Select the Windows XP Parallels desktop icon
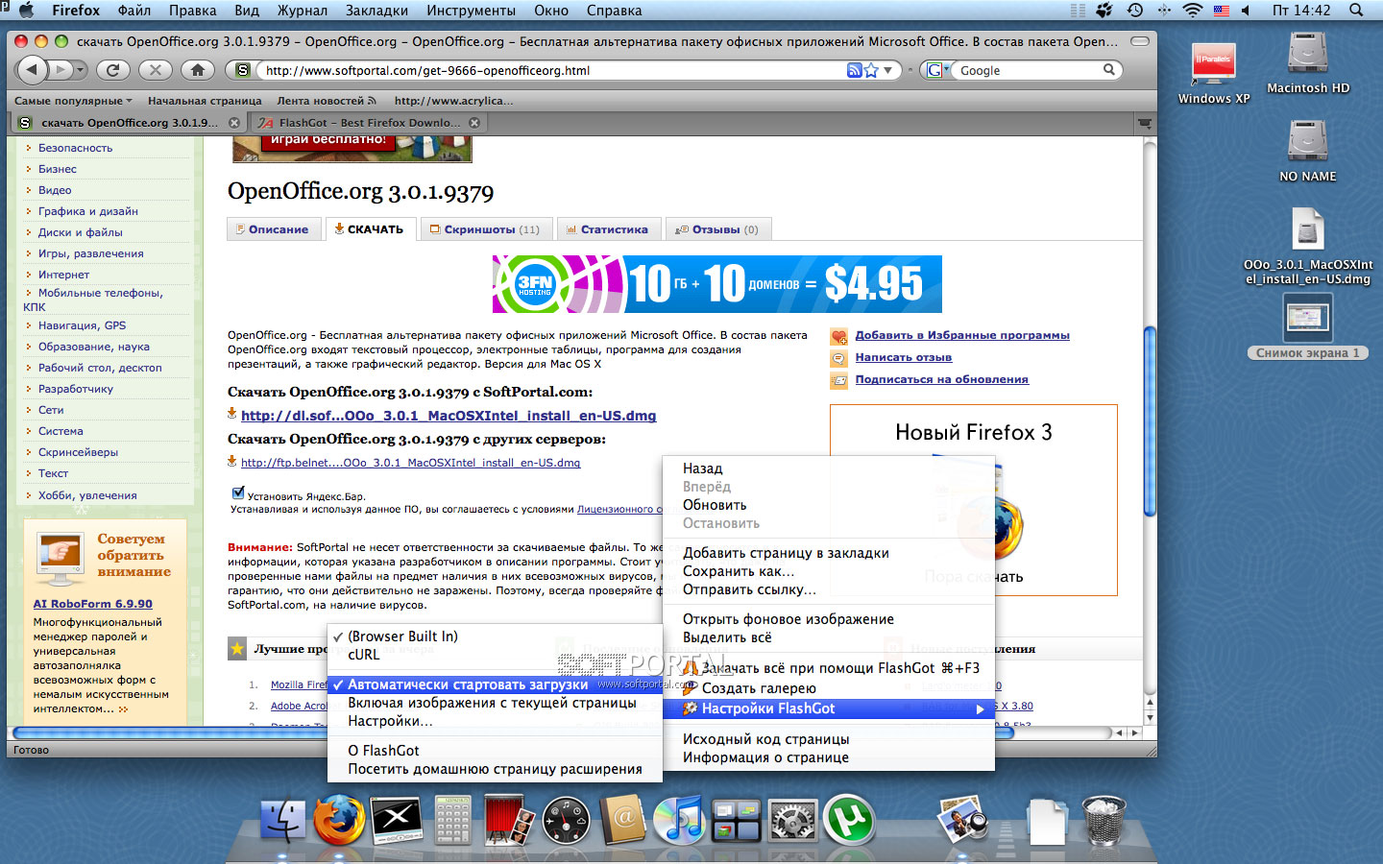 [1214, 73]
